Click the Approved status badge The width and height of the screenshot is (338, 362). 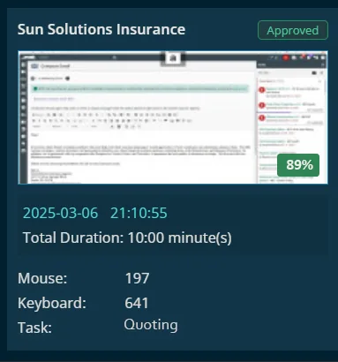click(293, 30)
